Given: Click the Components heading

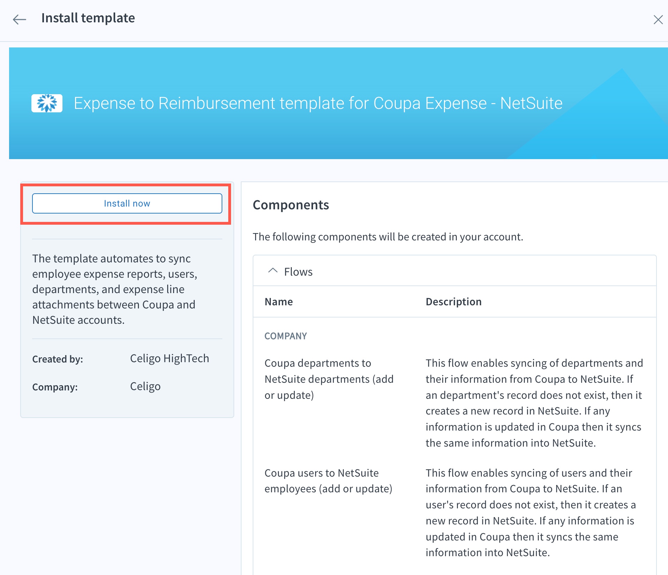Looking at the screenshot, I should [291, 205].
